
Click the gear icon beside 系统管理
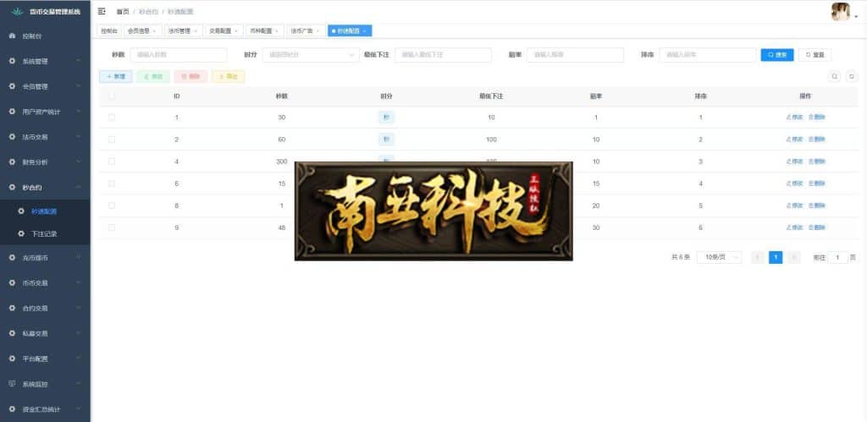pos(12,61)
